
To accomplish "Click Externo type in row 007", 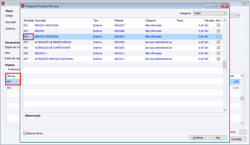I will click(97, 59).
